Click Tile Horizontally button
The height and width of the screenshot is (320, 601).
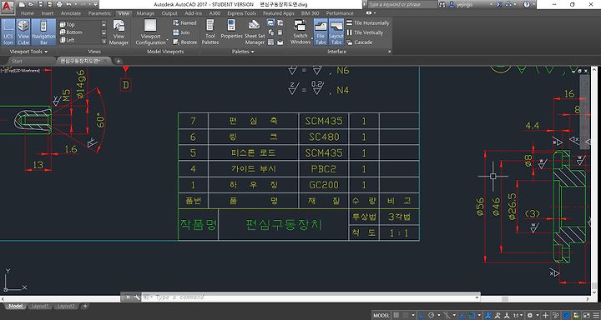[367, 23]
